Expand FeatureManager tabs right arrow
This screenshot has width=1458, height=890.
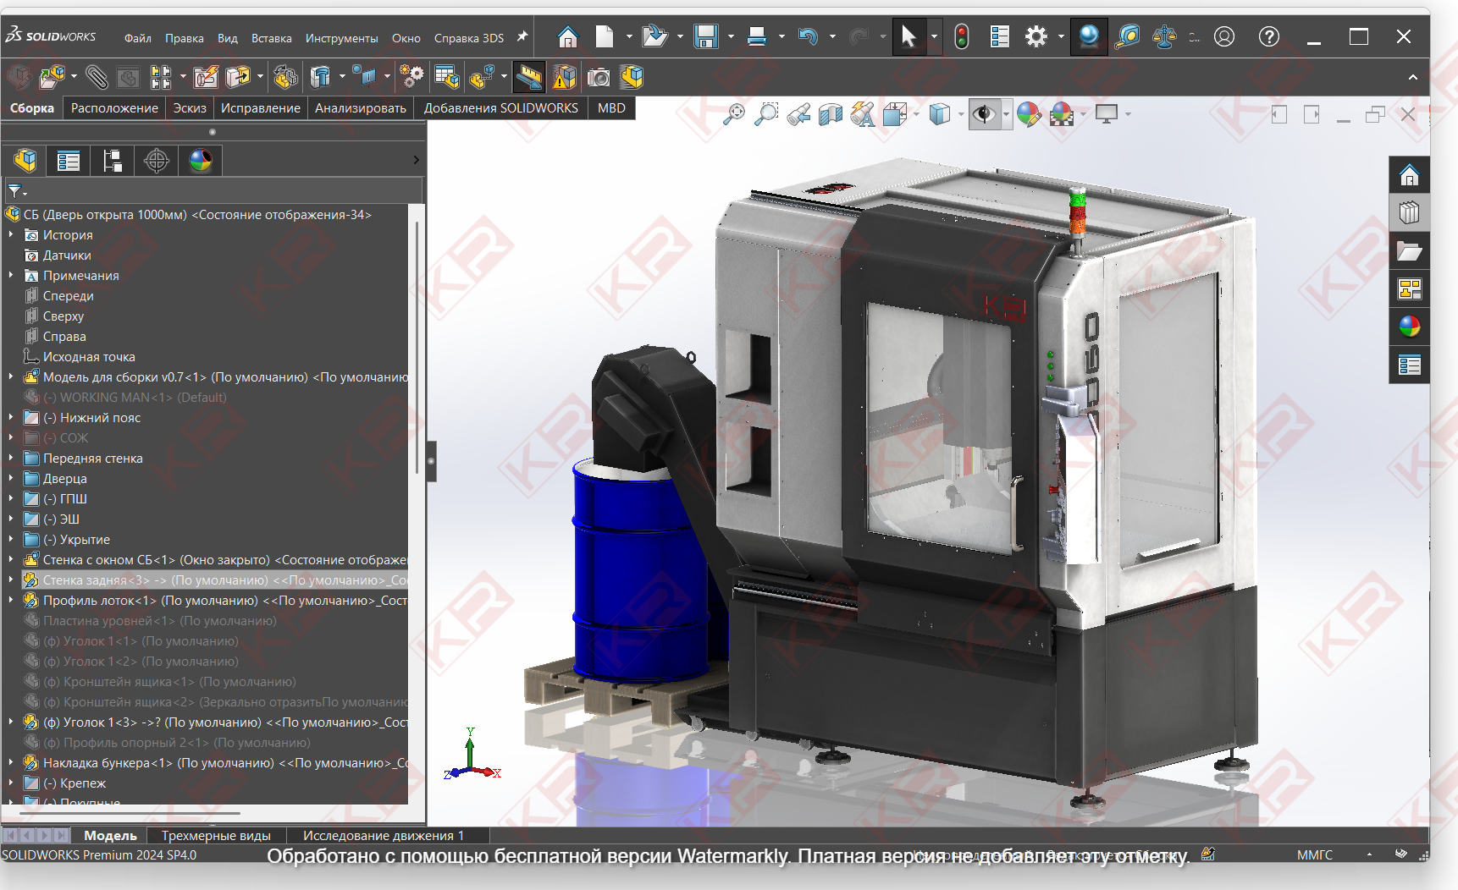[x=416, y=160]
